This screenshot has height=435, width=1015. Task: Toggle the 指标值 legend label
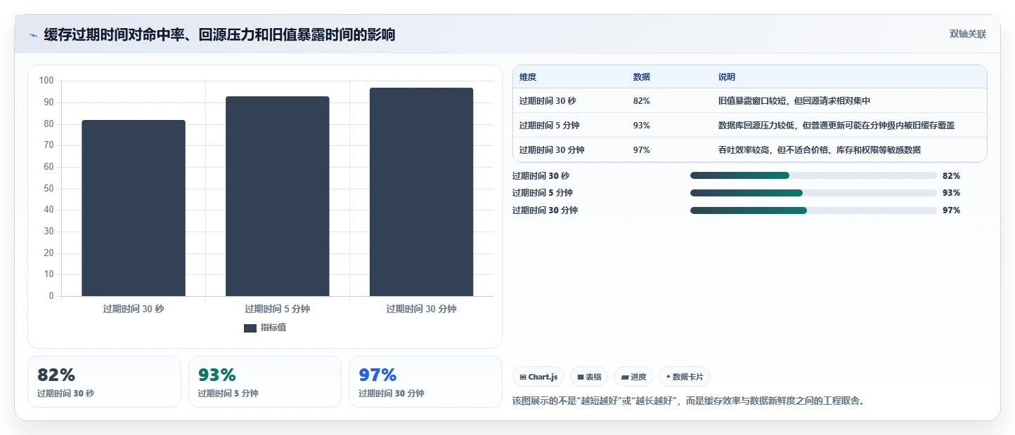[x=273, y=328]
